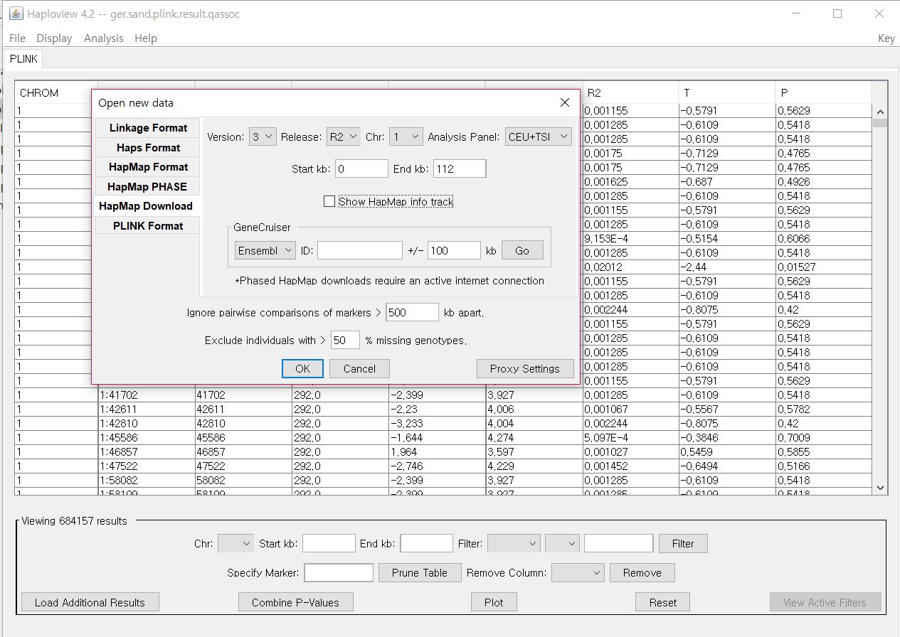This screenshot has height=637, width=900.
Task: Click the Key menu item
Action: pos(886,38)
